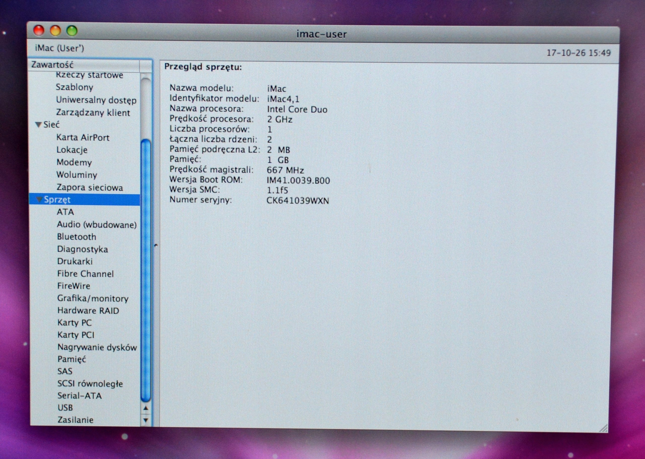This screenshot has height=459, width=645.
Task: Select Szablony in the sidebar
Action: point(74,87)
